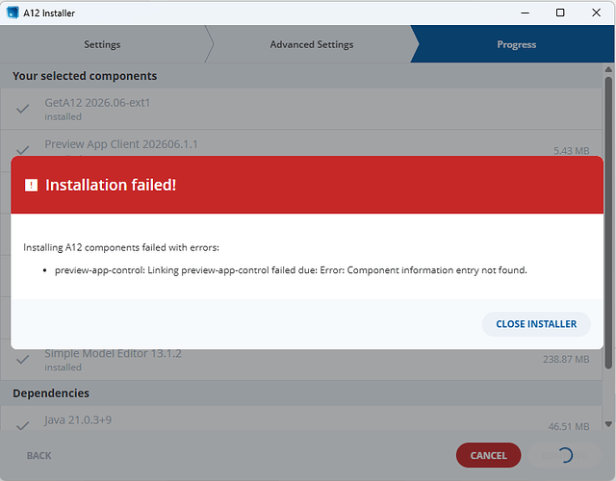Maximize the A12 Installer window

coord(560,13)
